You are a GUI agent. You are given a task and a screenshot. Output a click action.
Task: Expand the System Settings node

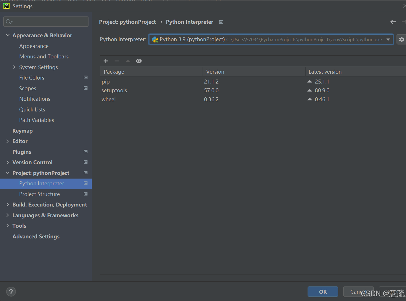(x=14, y=67)
